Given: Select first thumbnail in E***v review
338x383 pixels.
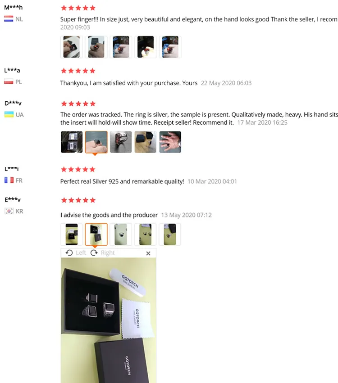Looking at the screenshot, I should click(72, 234).
